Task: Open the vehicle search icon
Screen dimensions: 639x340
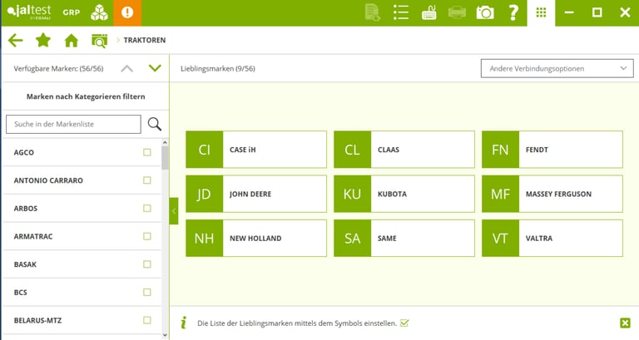Action: click(100, 41)
